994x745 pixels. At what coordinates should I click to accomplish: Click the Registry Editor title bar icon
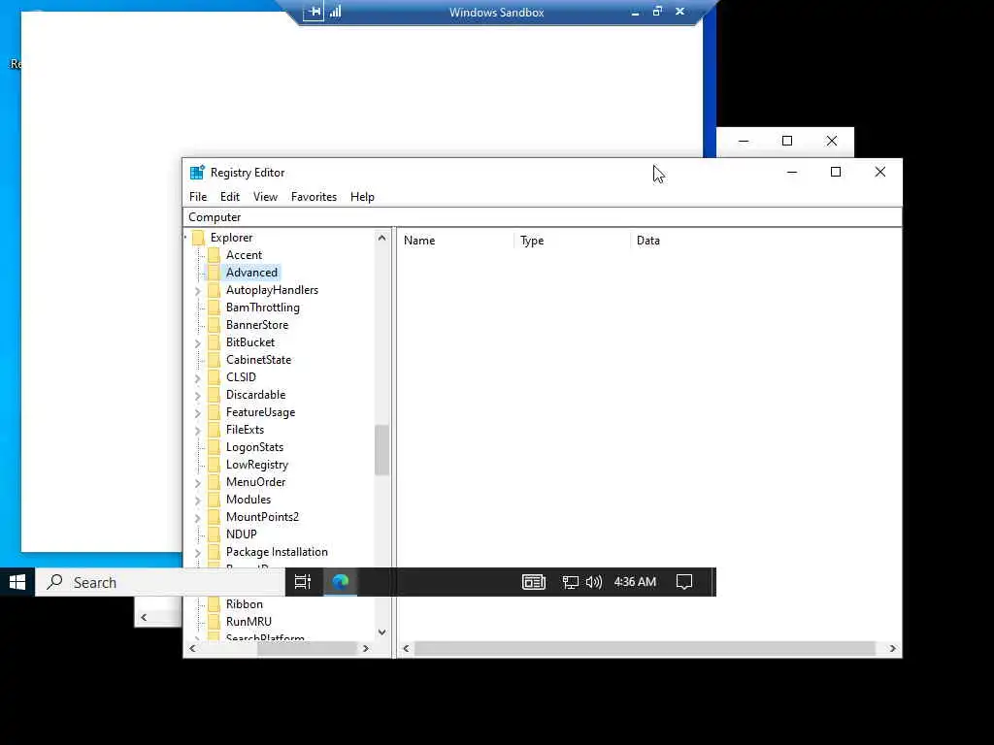[x=198, y=173]
